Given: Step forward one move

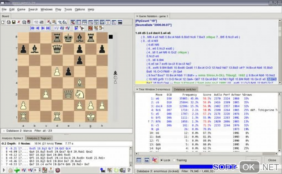Looking at the screenshot, I should 43,28.
